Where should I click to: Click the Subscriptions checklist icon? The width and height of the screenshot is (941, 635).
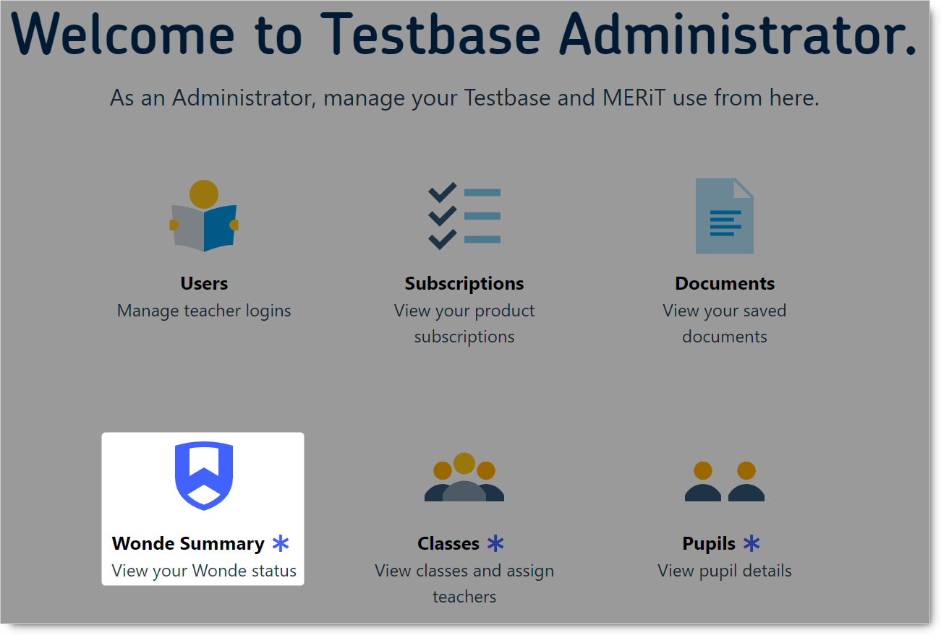[x=464, y=216]
